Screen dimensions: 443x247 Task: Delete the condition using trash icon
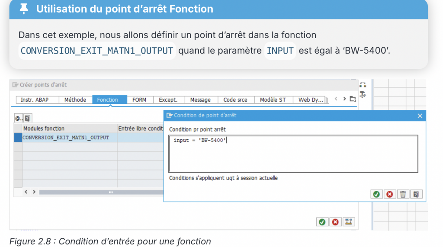pyautogui.click(x=403, y=194)
